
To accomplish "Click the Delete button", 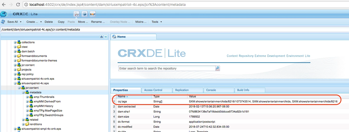I will [49, 22].
